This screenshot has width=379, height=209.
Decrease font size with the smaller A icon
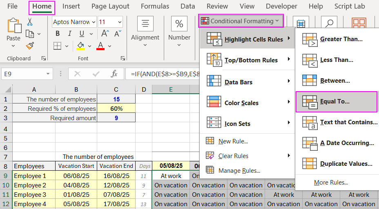(118, 33)
